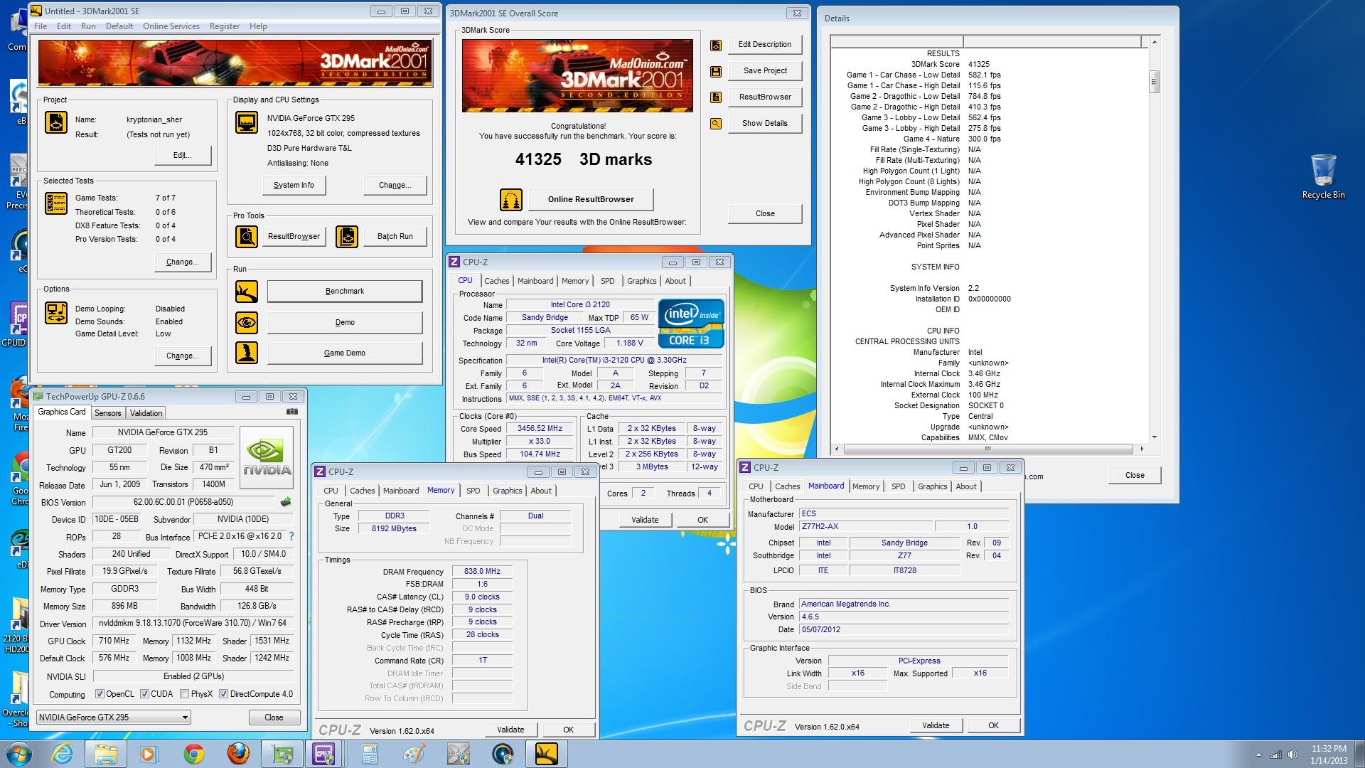The width and height of the screenshot is (1365, 768).
Task: Click the icon beside ResultBrowser in Overall Score
Action: click(716, 97)
